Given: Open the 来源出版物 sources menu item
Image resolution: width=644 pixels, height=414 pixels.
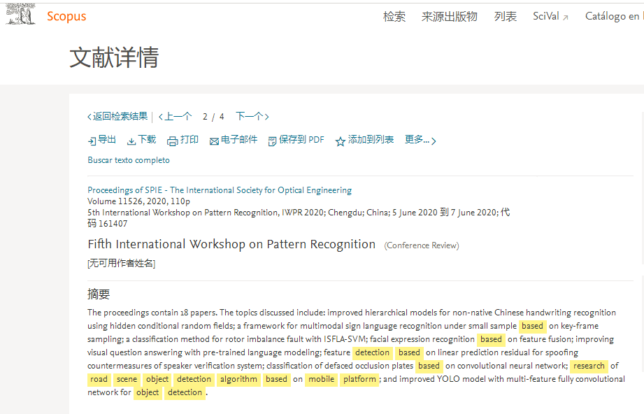Looking at the screenshot, I should coord(449,17).
